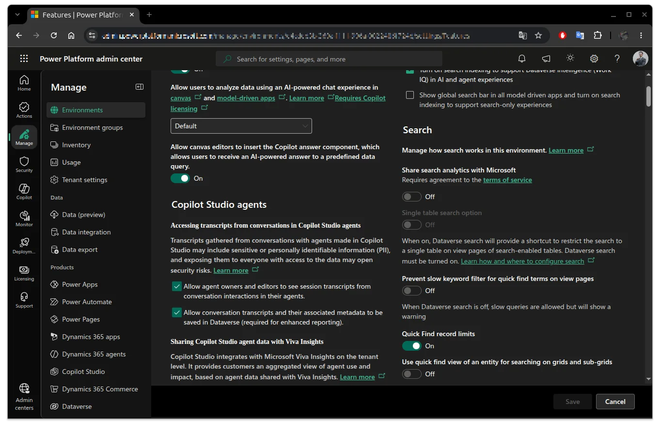Viewport: 660px width, 434px height.
Task: Toggle Copilot answer component switch
Action: point(180,178)
